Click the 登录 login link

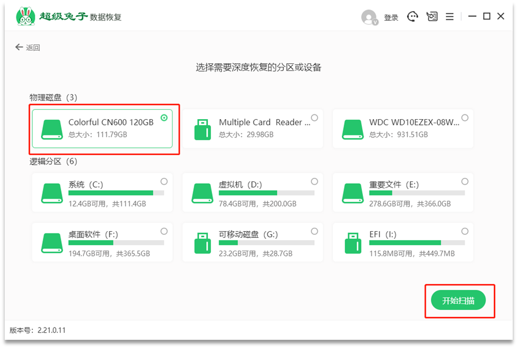tap(391, 18)
